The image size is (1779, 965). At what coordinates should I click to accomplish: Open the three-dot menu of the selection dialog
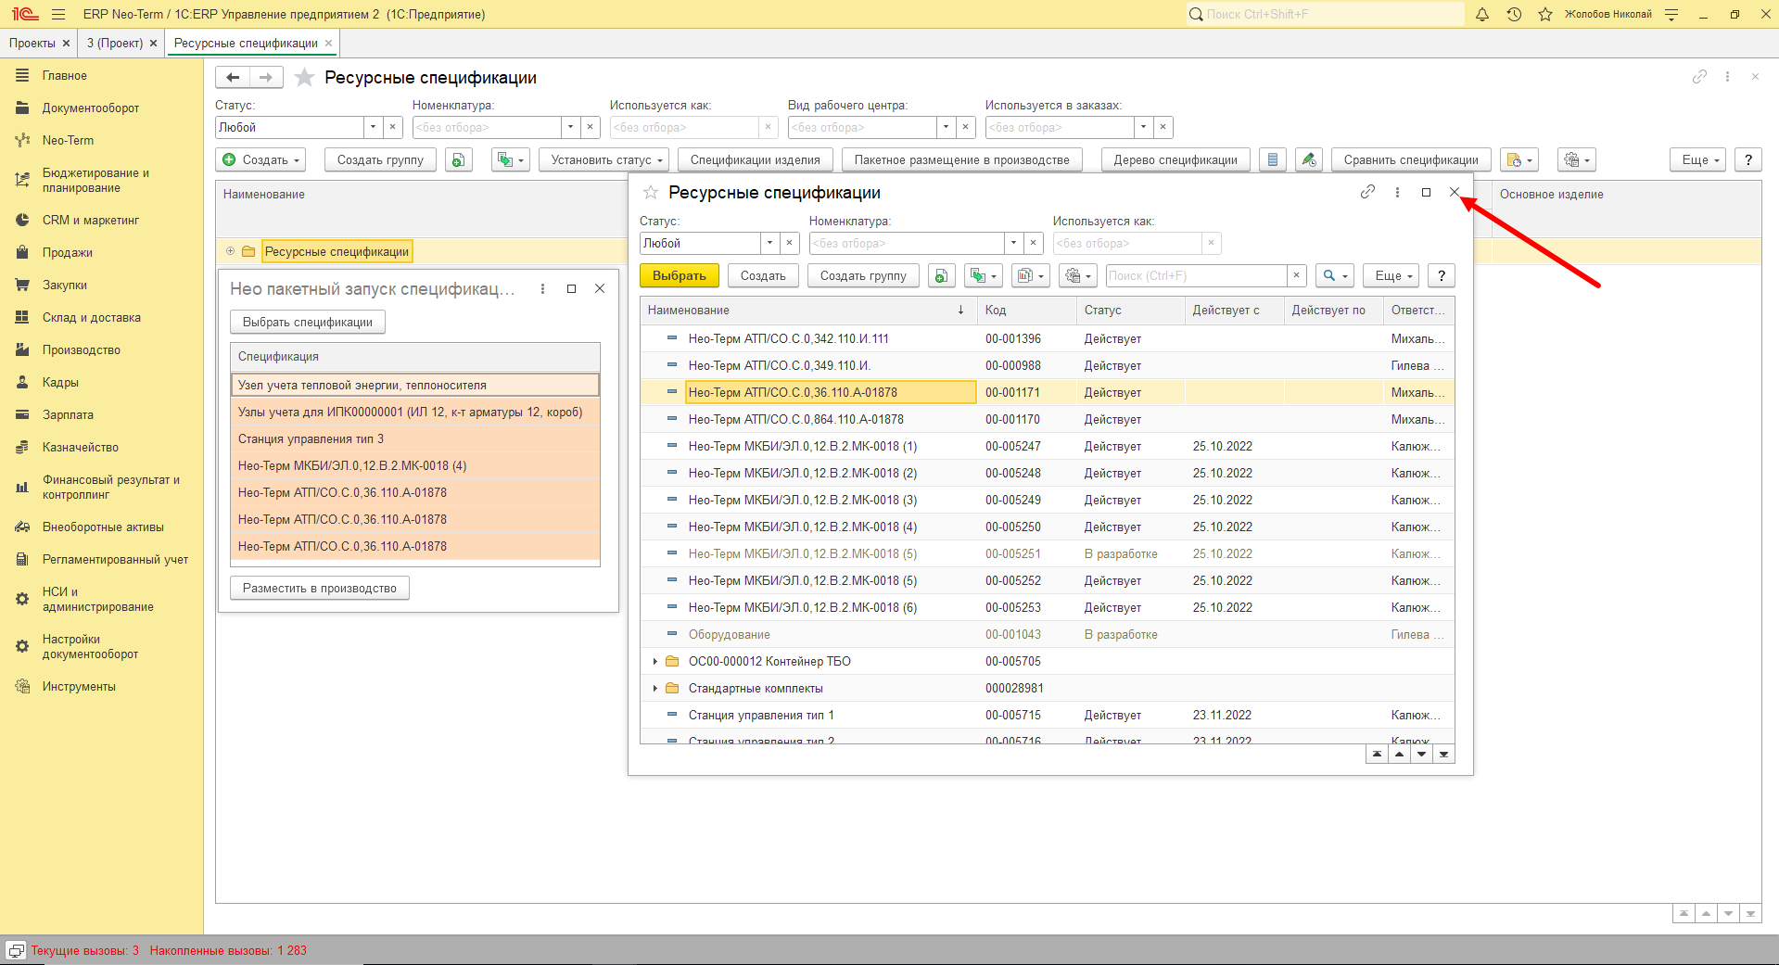pos(1397,192)
